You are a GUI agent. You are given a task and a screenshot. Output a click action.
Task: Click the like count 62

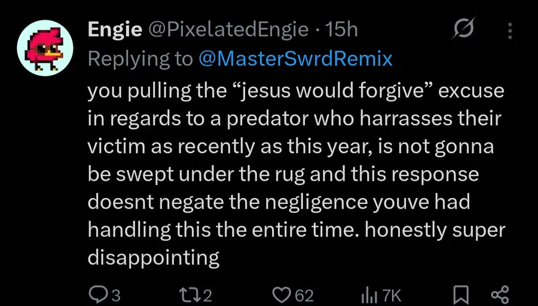[x=304, y=295]
